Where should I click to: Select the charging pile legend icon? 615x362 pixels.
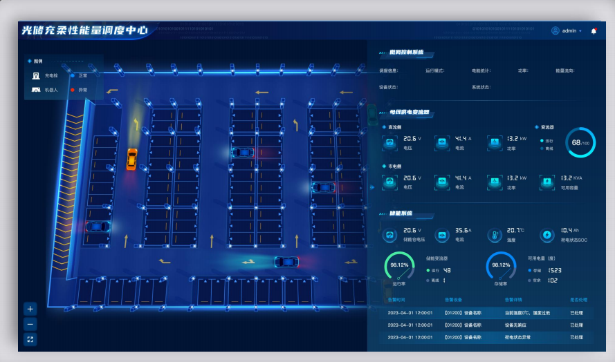35,75
